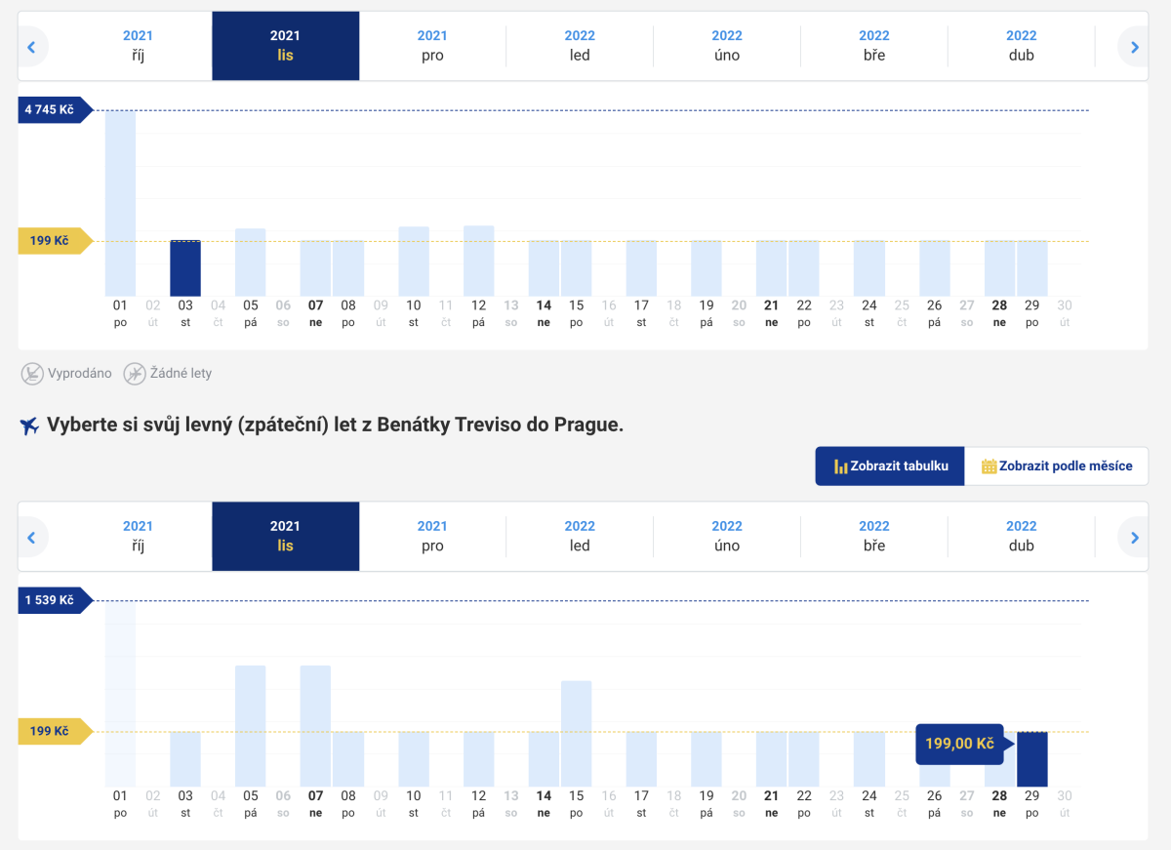Click the 199,00 Kč price tooltip
This screenshot has height=850, width=1171.
click(960, 745)
